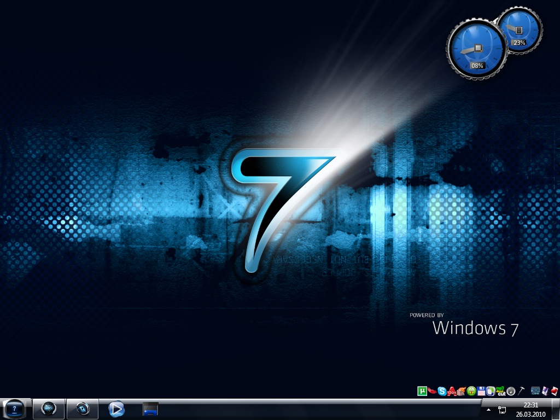Open the red hearts card icon
This screenshot has height=420, width=560.
pyautogui.click(x=555, y=392)
